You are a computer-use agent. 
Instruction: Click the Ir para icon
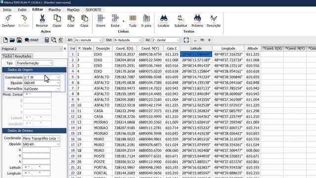[146, 18]
